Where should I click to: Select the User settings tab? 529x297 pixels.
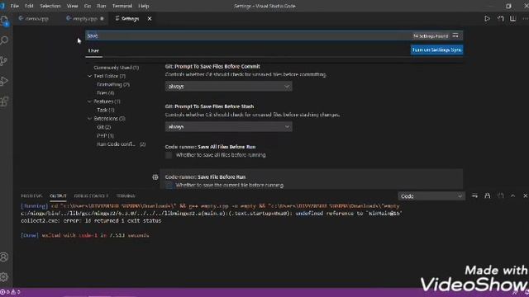(93, 50)
